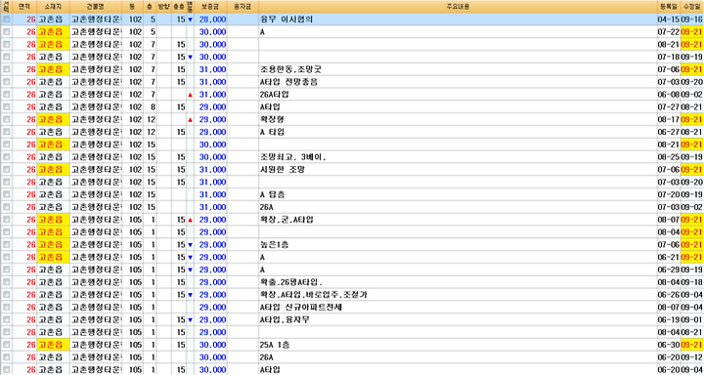This screenshot has width=704, height=375.
Task: Click the modified date 09-18
Action: 692,282
